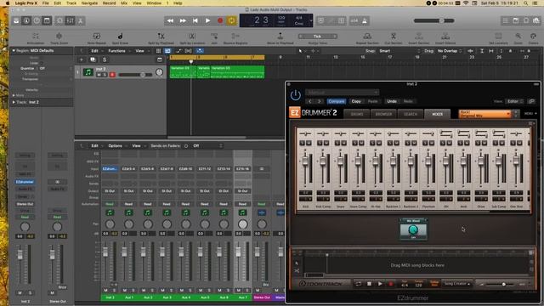Click the Rewind transport button
544x306 pixels.
(170, 20)
